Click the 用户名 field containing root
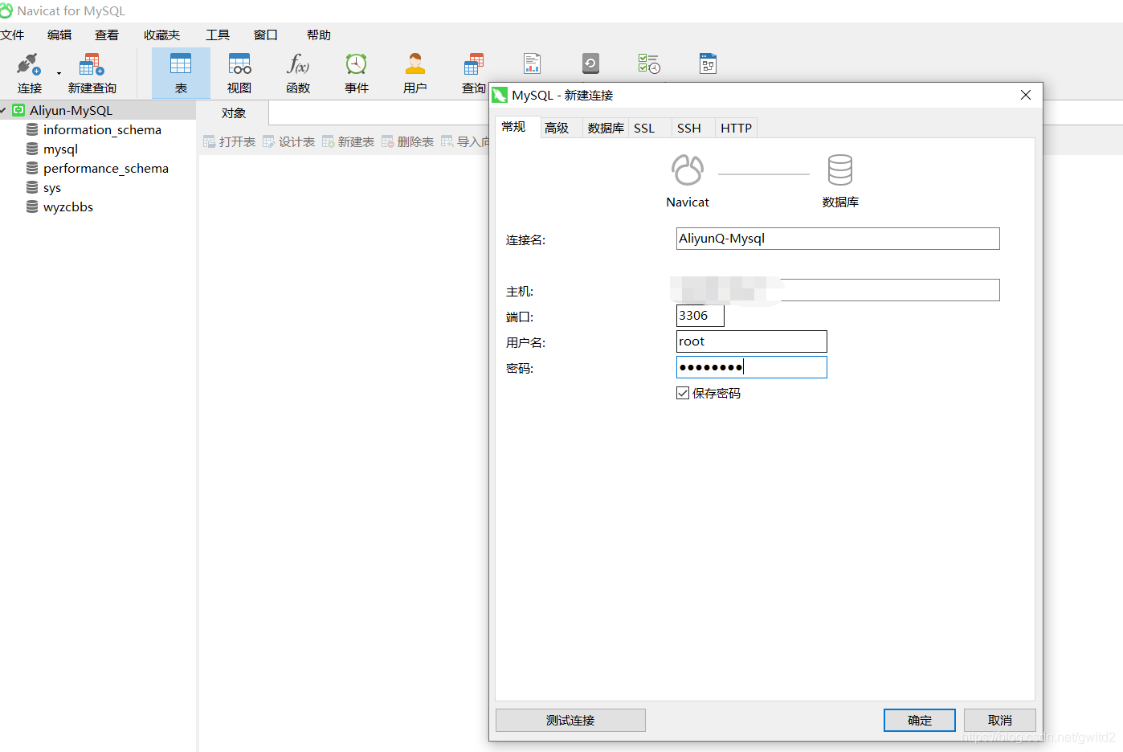1123x752 pixels. click(x=751, y=341)
